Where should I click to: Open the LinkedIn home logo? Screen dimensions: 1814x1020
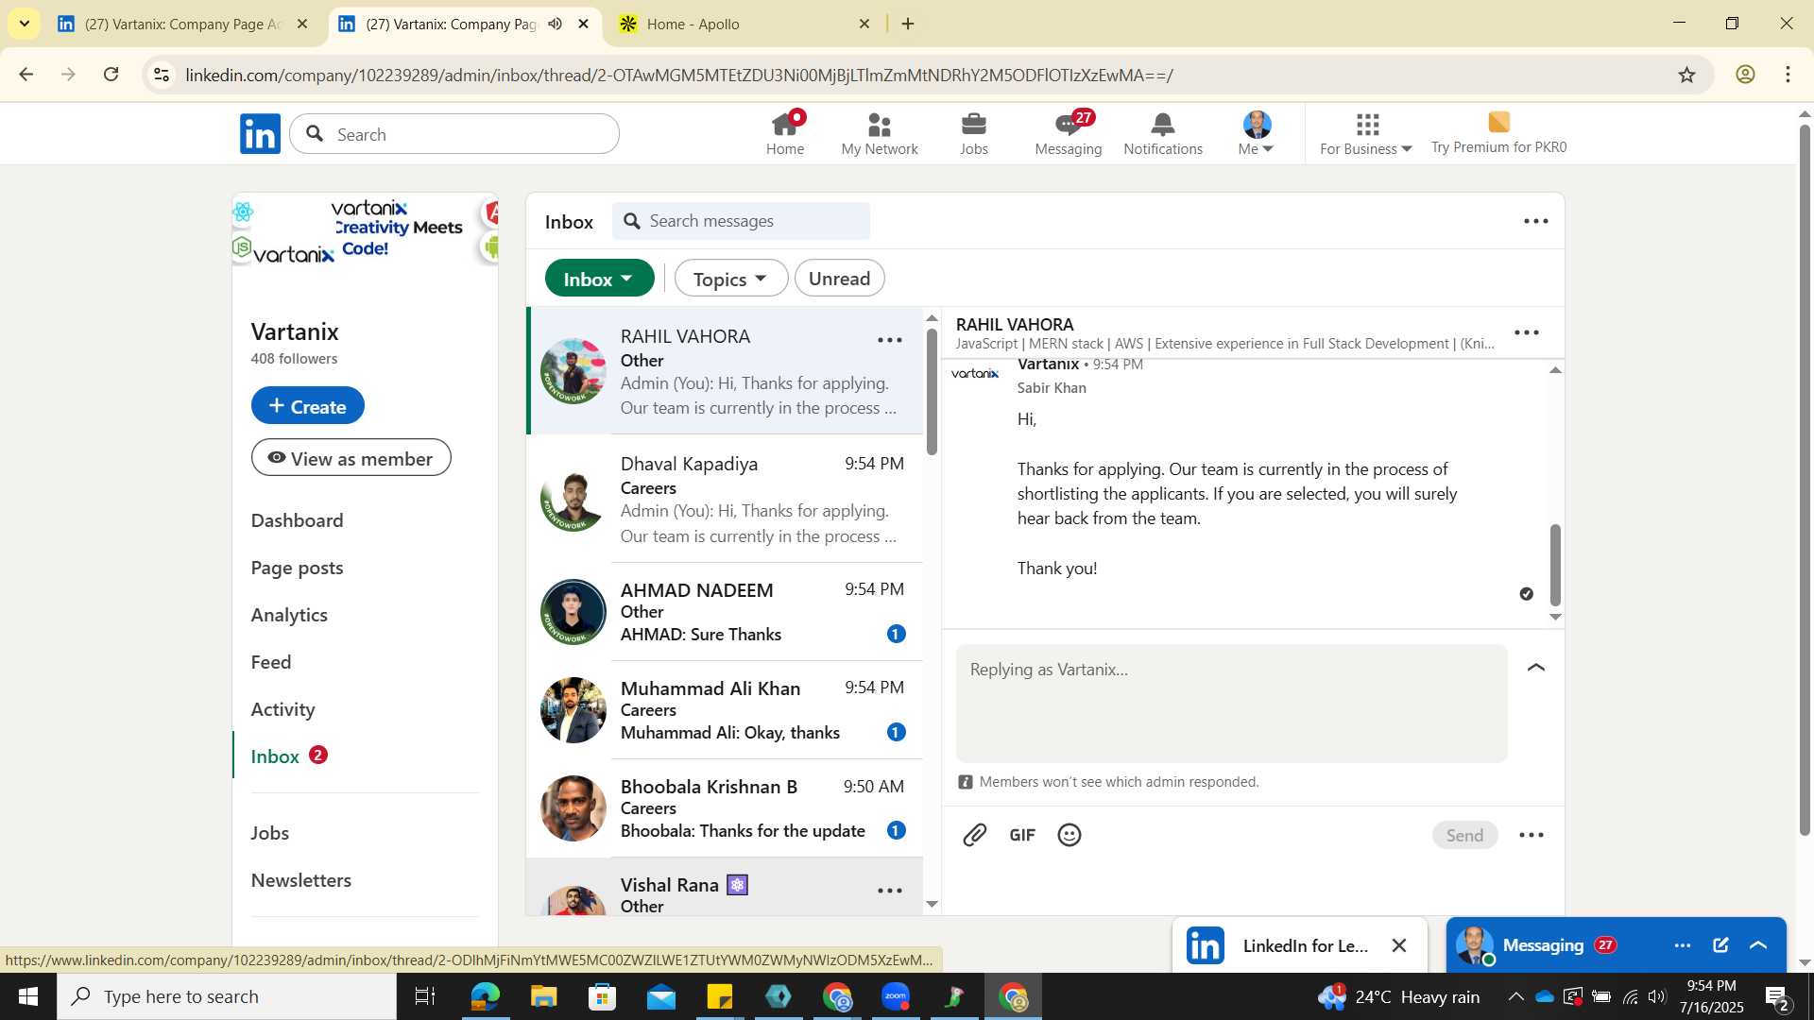coord(260,134)
